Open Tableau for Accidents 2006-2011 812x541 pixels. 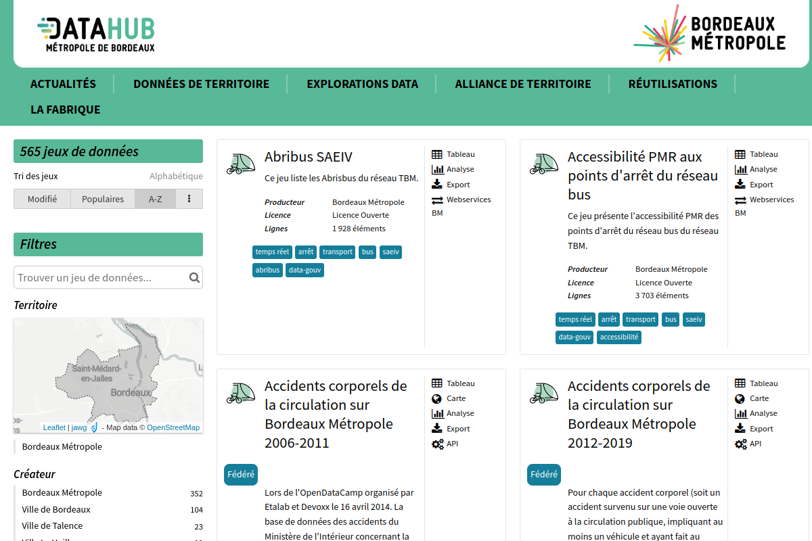[453, 383]
